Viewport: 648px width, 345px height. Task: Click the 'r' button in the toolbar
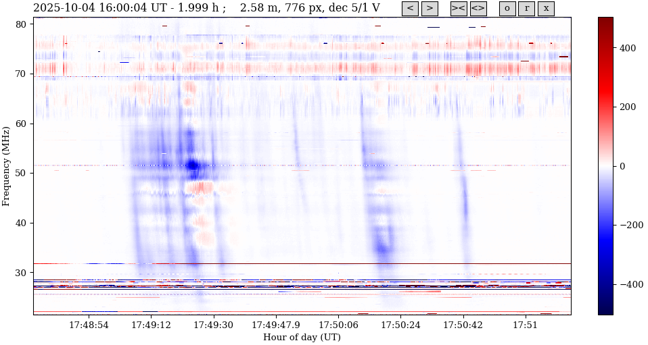click(526, 9)
